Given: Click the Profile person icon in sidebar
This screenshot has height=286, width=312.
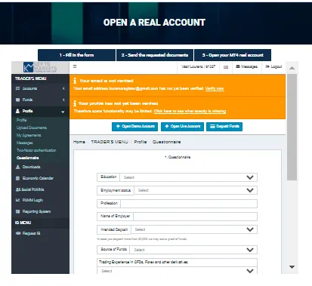Looking at the screenshot, I should 17,111.
